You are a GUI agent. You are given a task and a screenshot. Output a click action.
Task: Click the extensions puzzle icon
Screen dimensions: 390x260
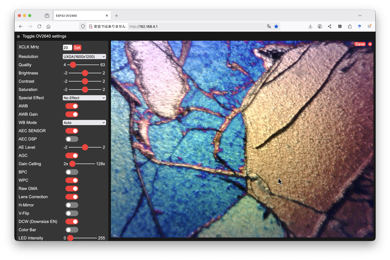pos(350,26)
